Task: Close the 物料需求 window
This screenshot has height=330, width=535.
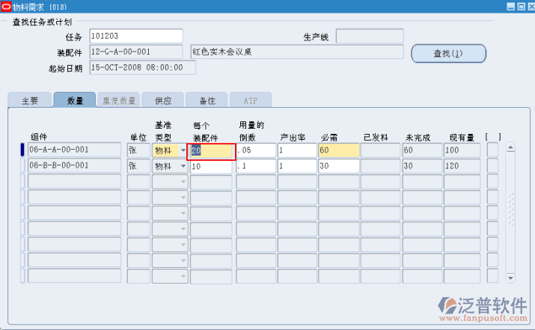Action: (x=528, y=6)
